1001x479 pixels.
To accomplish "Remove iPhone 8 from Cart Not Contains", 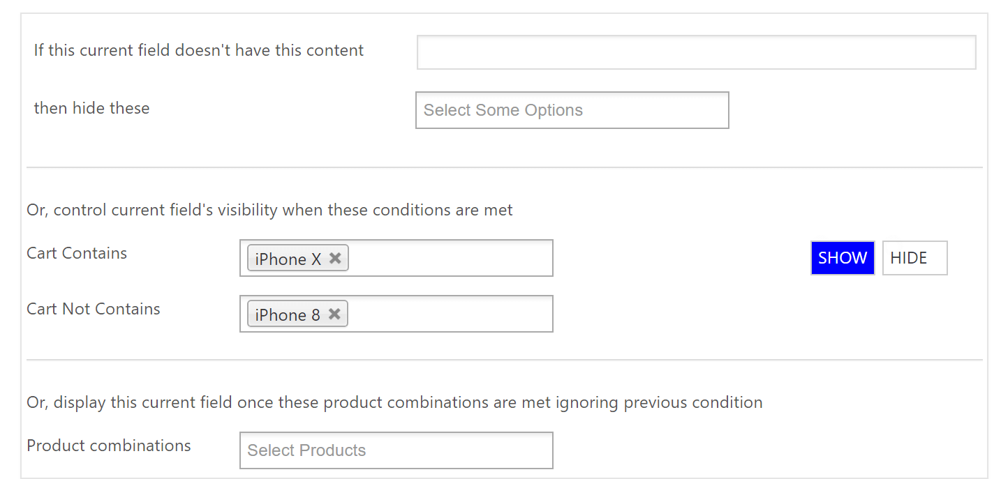I will coord(335,314).
